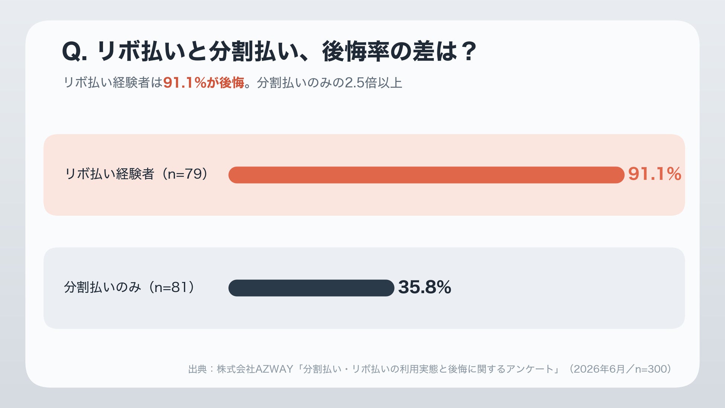Click the リボ払い経験者は text in the subtitle

113,83
